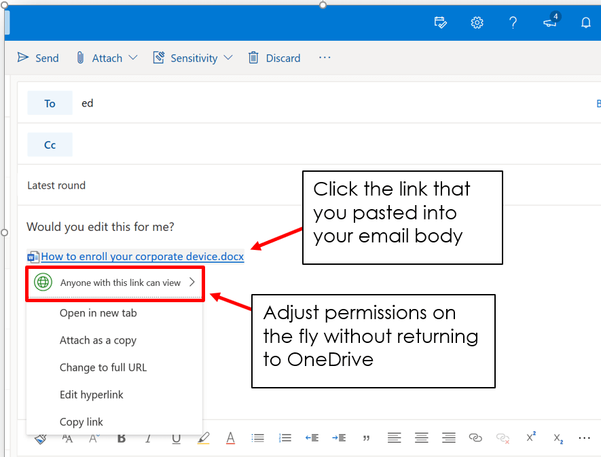The height and width of the screenshot is (457, 601).
Task: Expand the Attach dropdown
Action: [132, 58]
